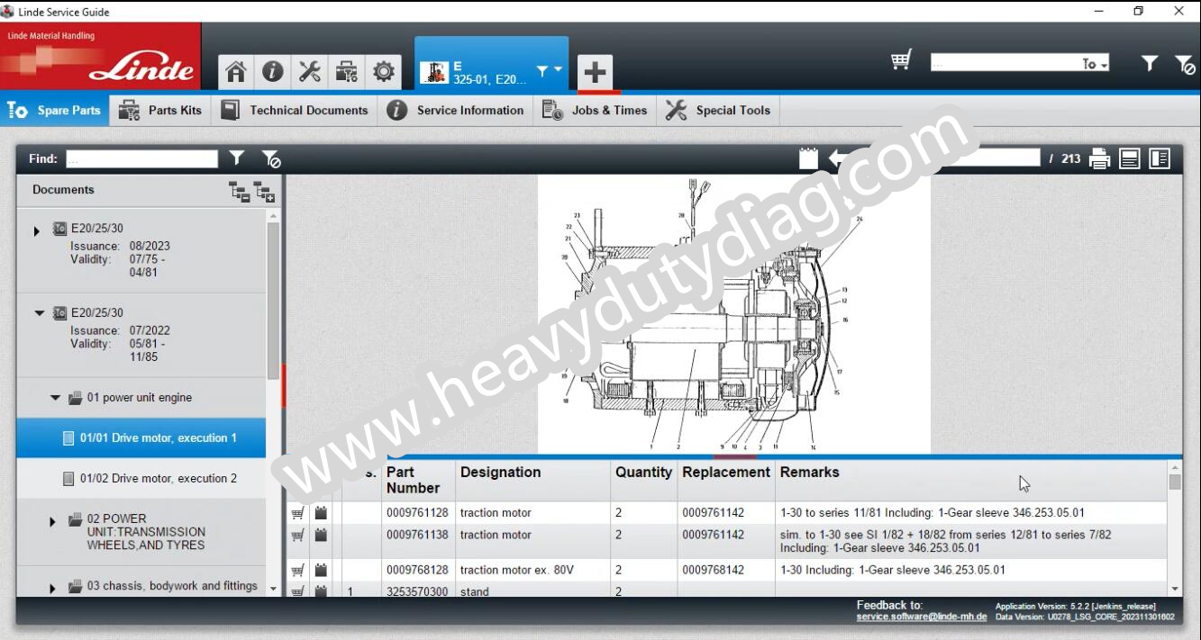Open note icon for part 0009761128
The image size is (1201, 640).
coord(321,513)
